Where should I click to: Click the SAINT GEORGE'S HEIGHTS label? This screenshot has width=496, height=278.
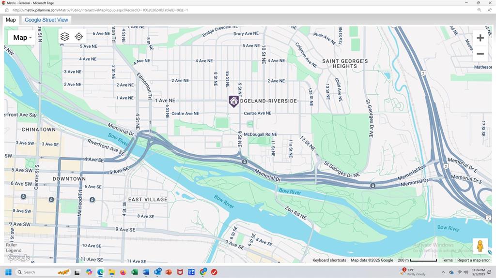345,63
